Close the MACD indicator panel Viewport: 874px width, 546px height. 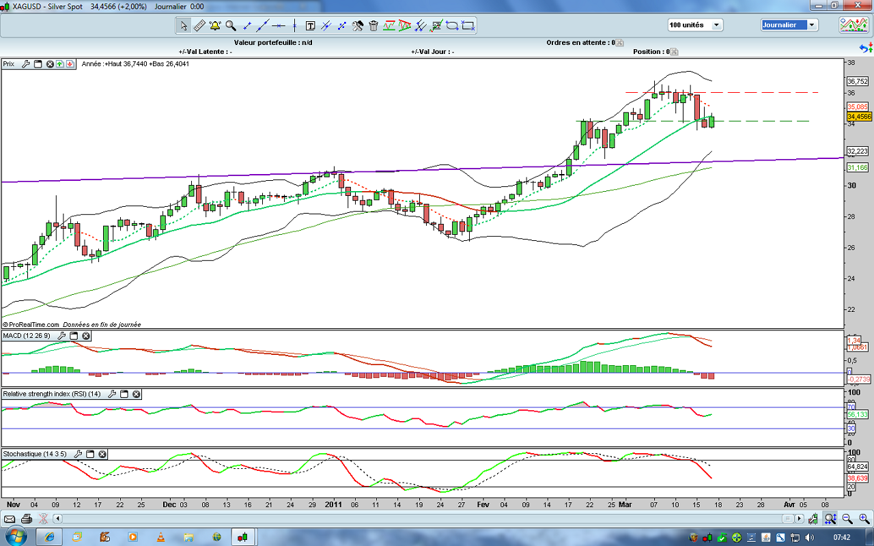[86, 336]
